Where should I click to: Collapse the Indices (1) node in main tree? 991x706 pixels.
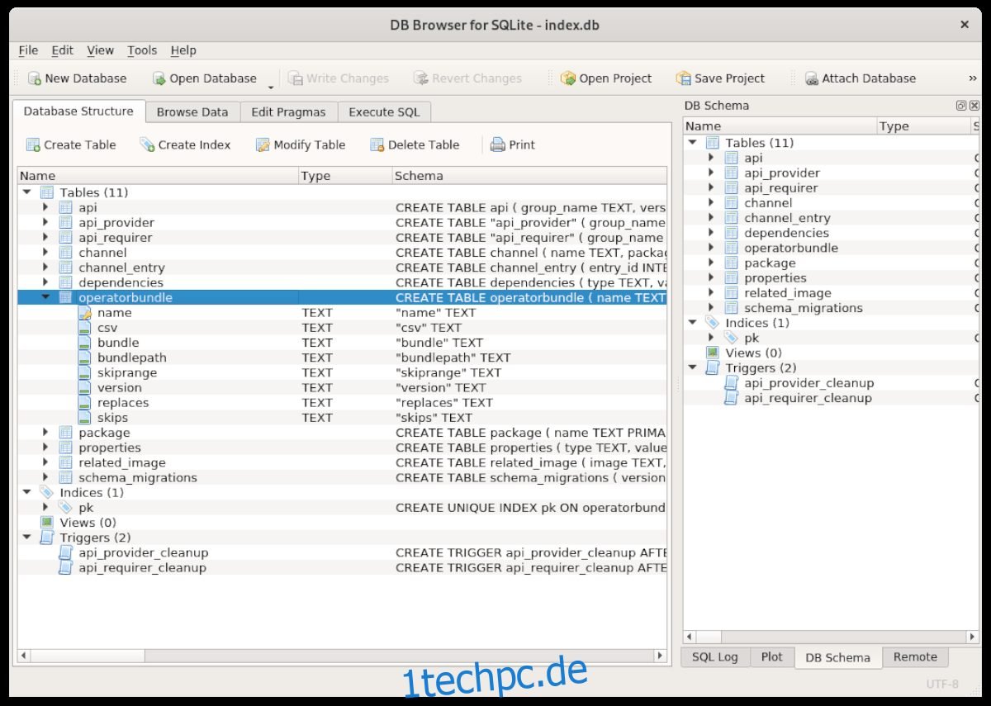coord(26,492)
